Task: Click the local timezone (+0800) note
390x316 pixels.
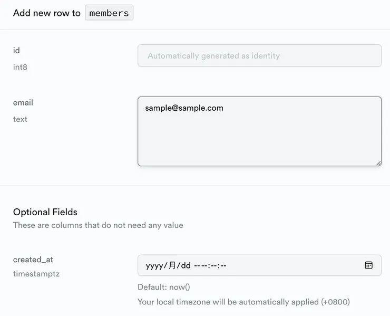Action: click(x=243, y=302)
